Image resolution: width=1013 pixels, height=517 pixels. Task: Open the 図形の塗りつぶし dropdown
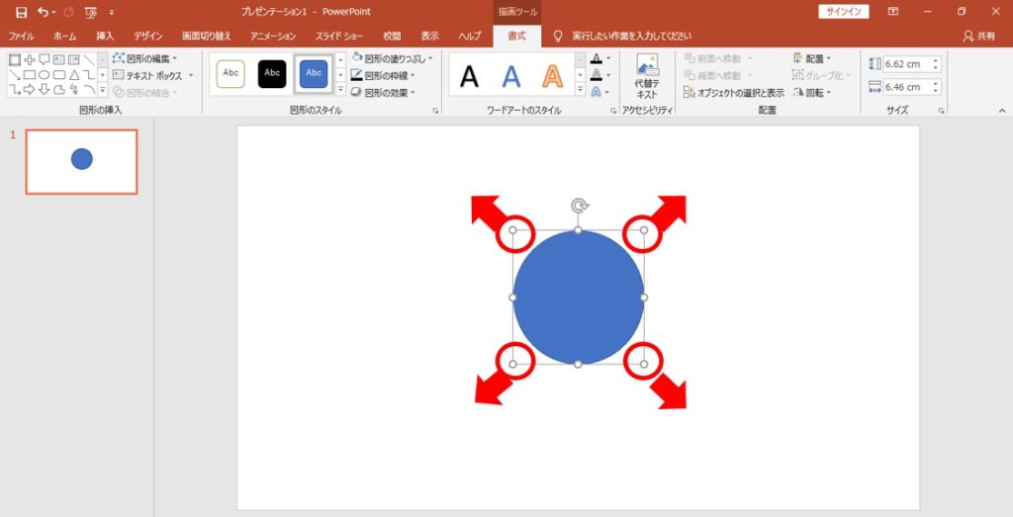[393, 58]
